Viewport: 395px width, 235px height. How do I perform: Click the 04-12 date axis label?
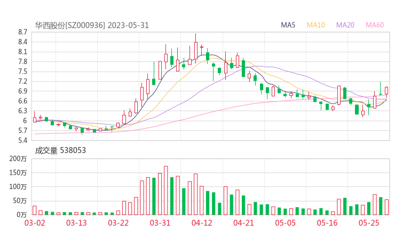[x=202, y=223]
